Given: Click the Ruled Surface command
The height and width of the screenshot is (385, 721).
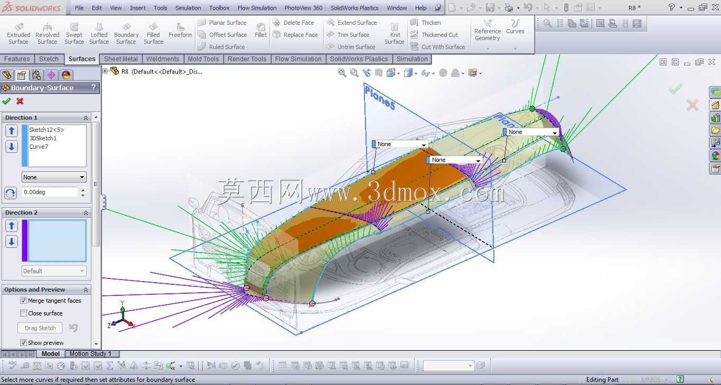Looking at the screenshot, I should pos(221,47).
